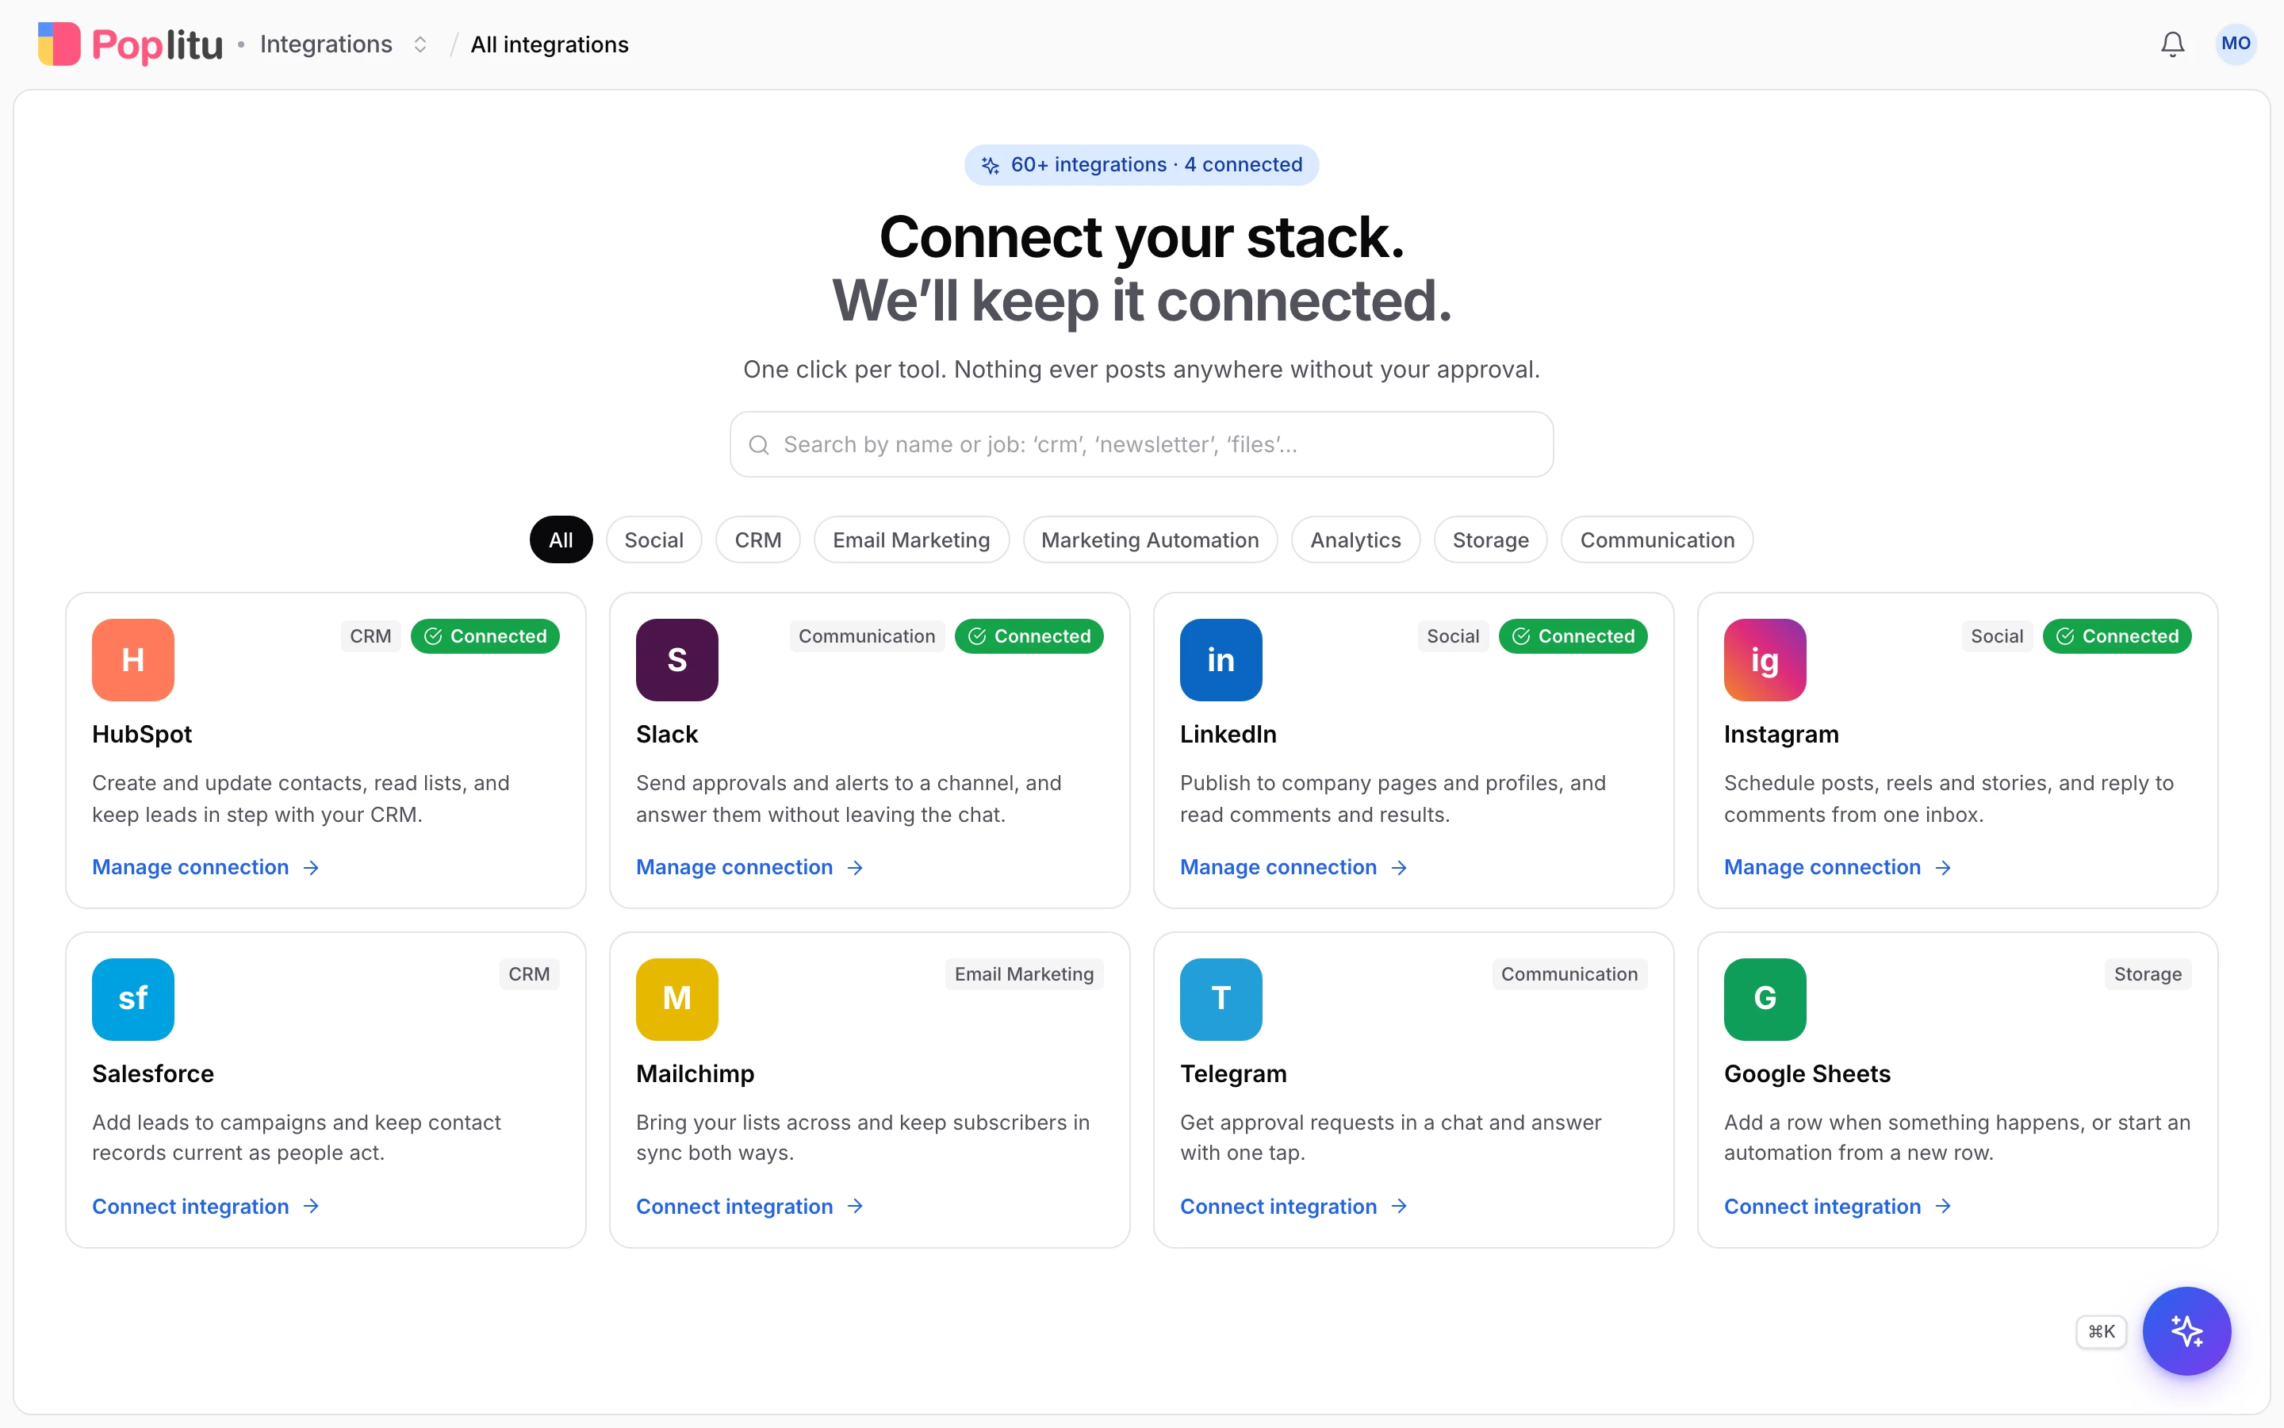Screen dimensions: 2284x1428
Task: Click the ⌘K shortcut badge
Action: click(x=2101, y=1332)
